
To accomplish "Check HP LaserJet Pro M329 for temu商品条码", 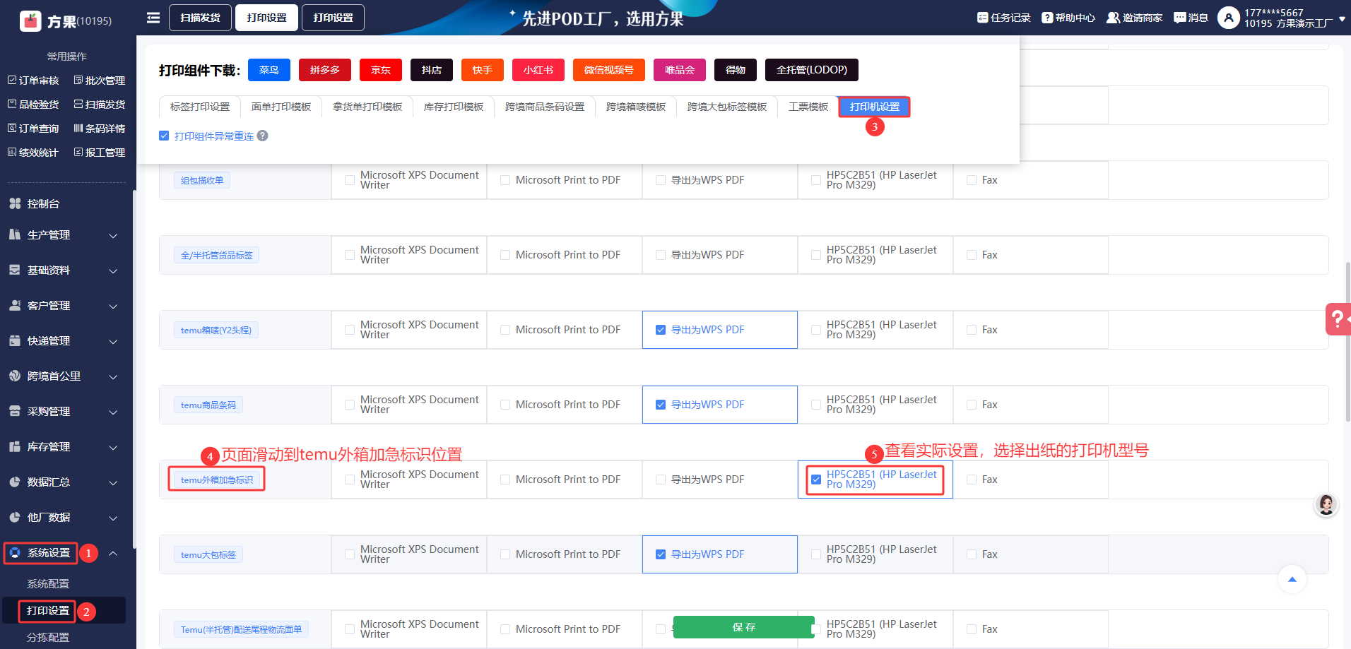I will (816, 405).
